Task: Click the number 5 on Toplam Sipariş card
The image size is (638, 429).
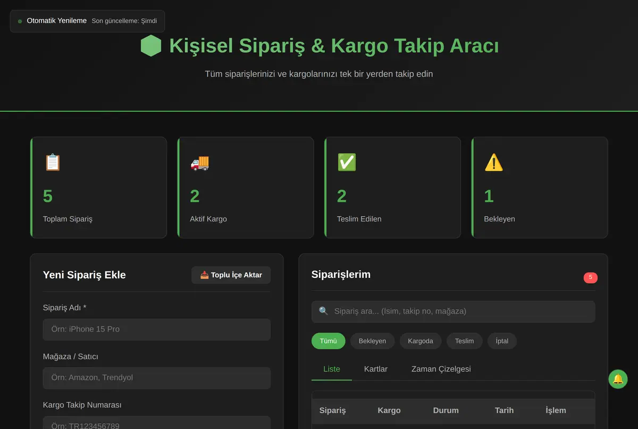Action: tap(48, 196)
